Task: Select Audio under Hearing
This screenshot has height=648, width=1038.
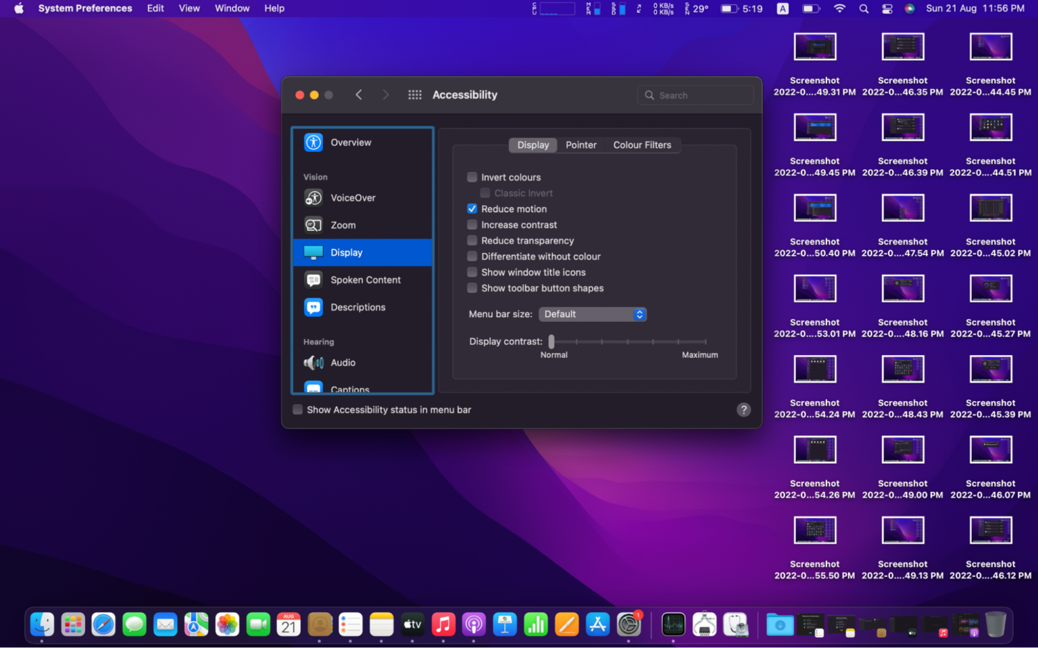Action: 343,362
